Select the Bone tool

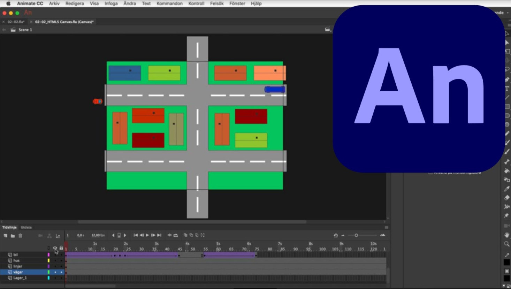click(x=507, y=162)
